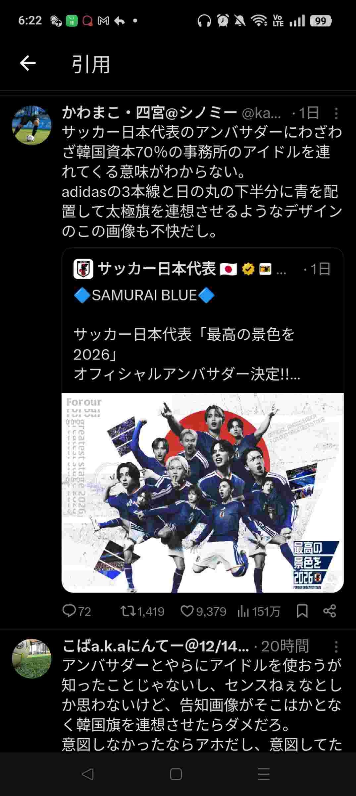356x796 pixels.
Task: Open かわまこ profile avatar
Action: pos(31,125)
